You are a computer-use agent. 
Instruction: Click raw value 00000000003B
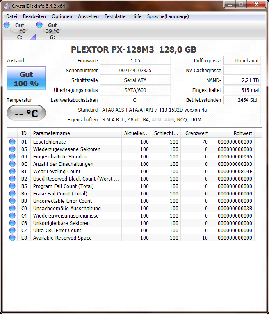[x=235, y=208]
